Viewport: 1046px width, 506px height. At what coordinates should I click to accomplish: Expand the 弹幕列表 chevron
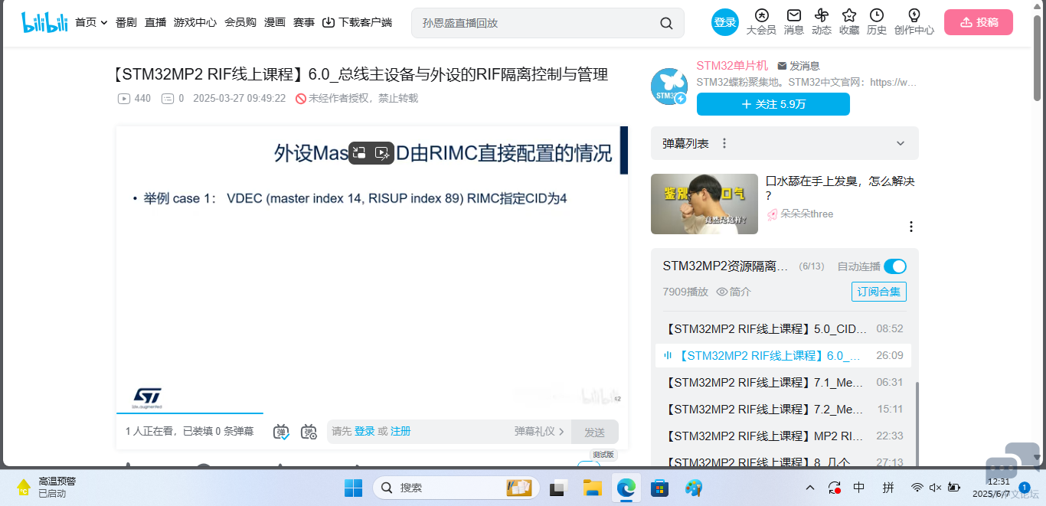point(901,143)
